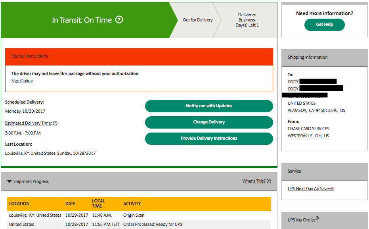Select the Delivered Business Day(s) Left step
The width and height of the screenshot is (369, 229).
[x=247, y=20]
